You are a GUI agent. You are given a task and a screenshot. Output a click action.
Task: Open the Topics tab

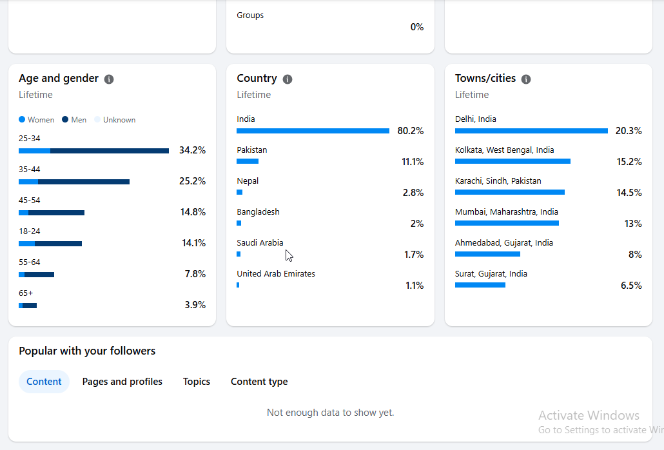pos(197,382)
